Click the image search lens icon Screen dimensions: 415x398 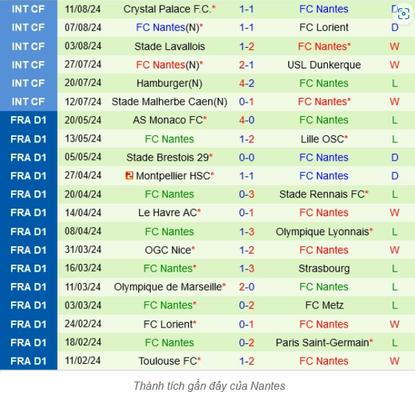403,14
